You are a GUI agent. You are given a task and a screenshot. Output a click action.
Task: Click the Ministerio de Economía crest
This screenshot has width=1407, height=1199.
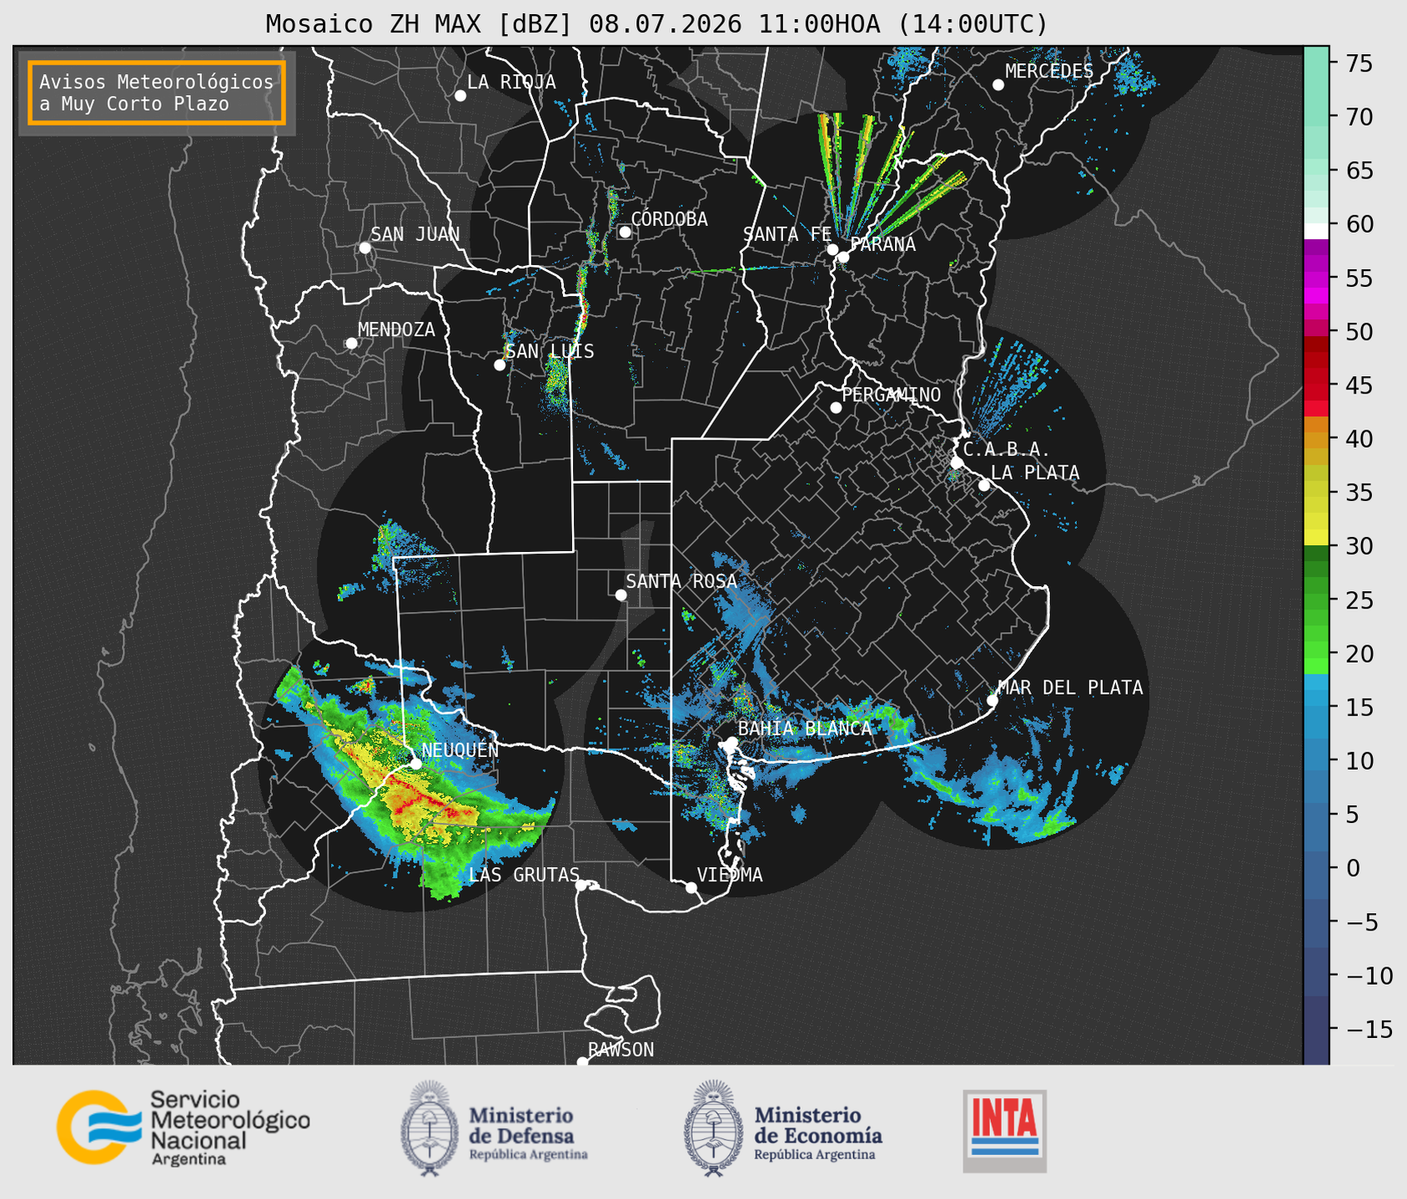tap(713, 1128)
